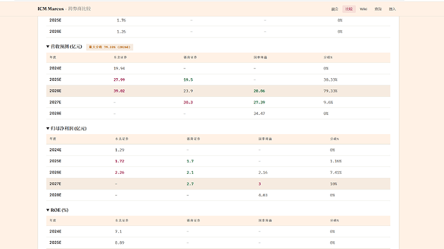Open the Wiki tab in top navigation

tap(364, 9)
